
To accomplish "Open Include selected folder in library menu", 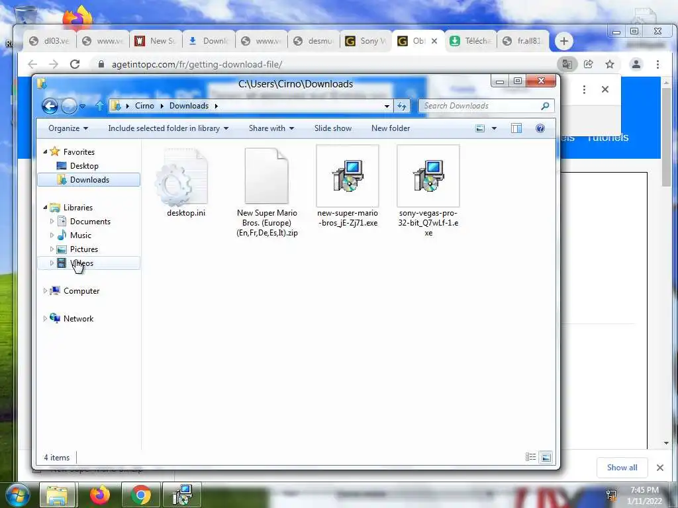I will coord(168,128).
